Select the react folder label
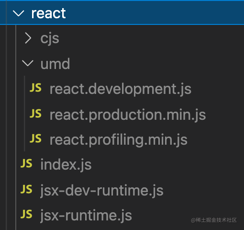 [x=48, y=13]
